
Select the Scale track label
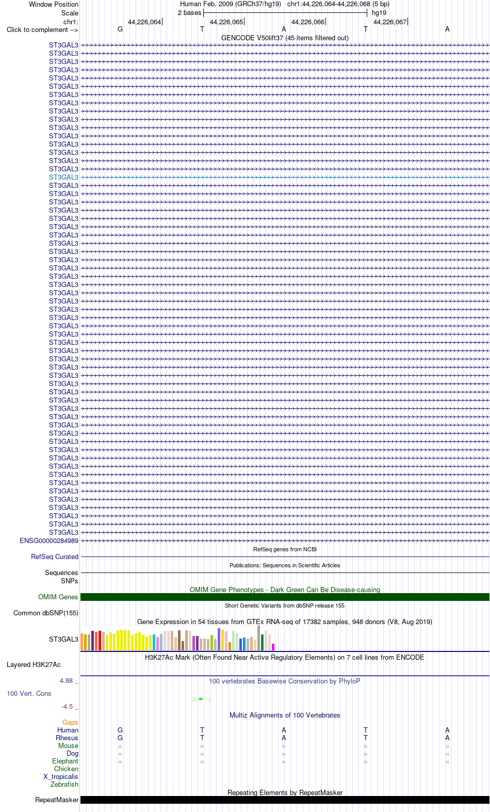[70, 13]
